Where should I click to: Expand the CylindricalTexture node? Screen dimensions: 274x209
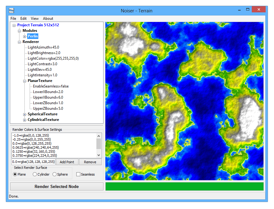(25, 120)
